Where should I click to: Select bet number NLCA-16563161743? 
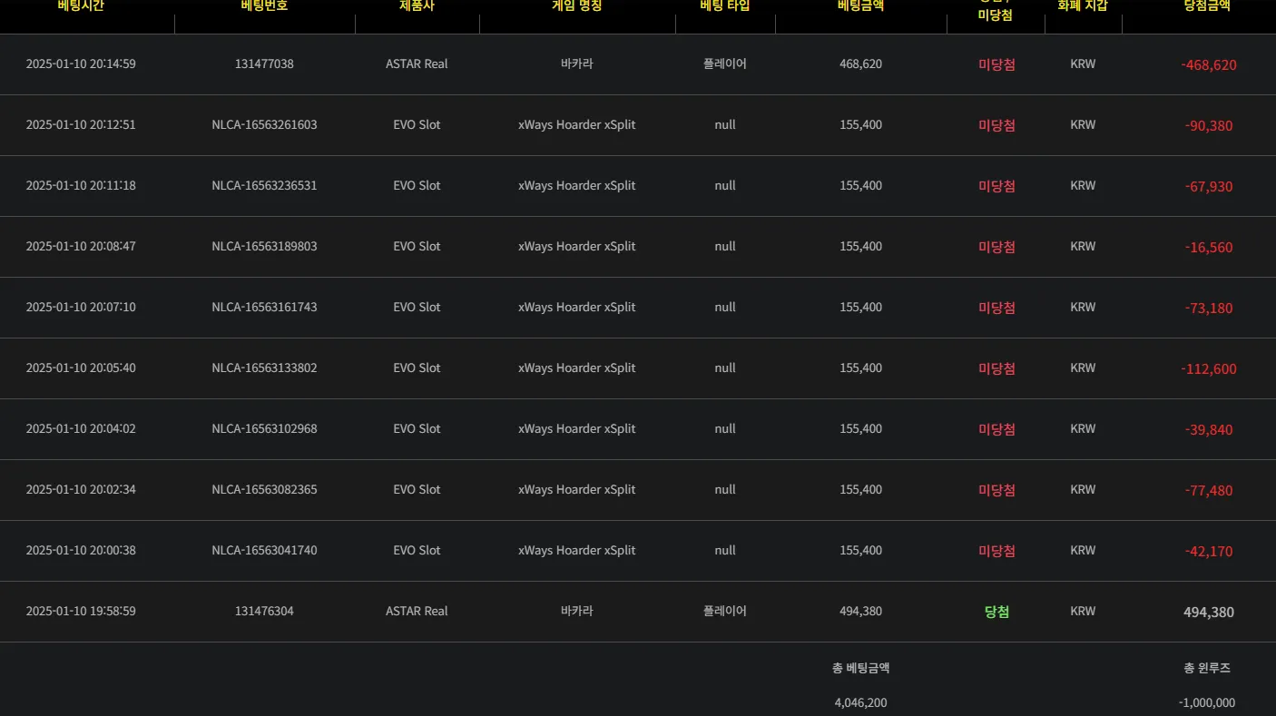coord(264,308)
